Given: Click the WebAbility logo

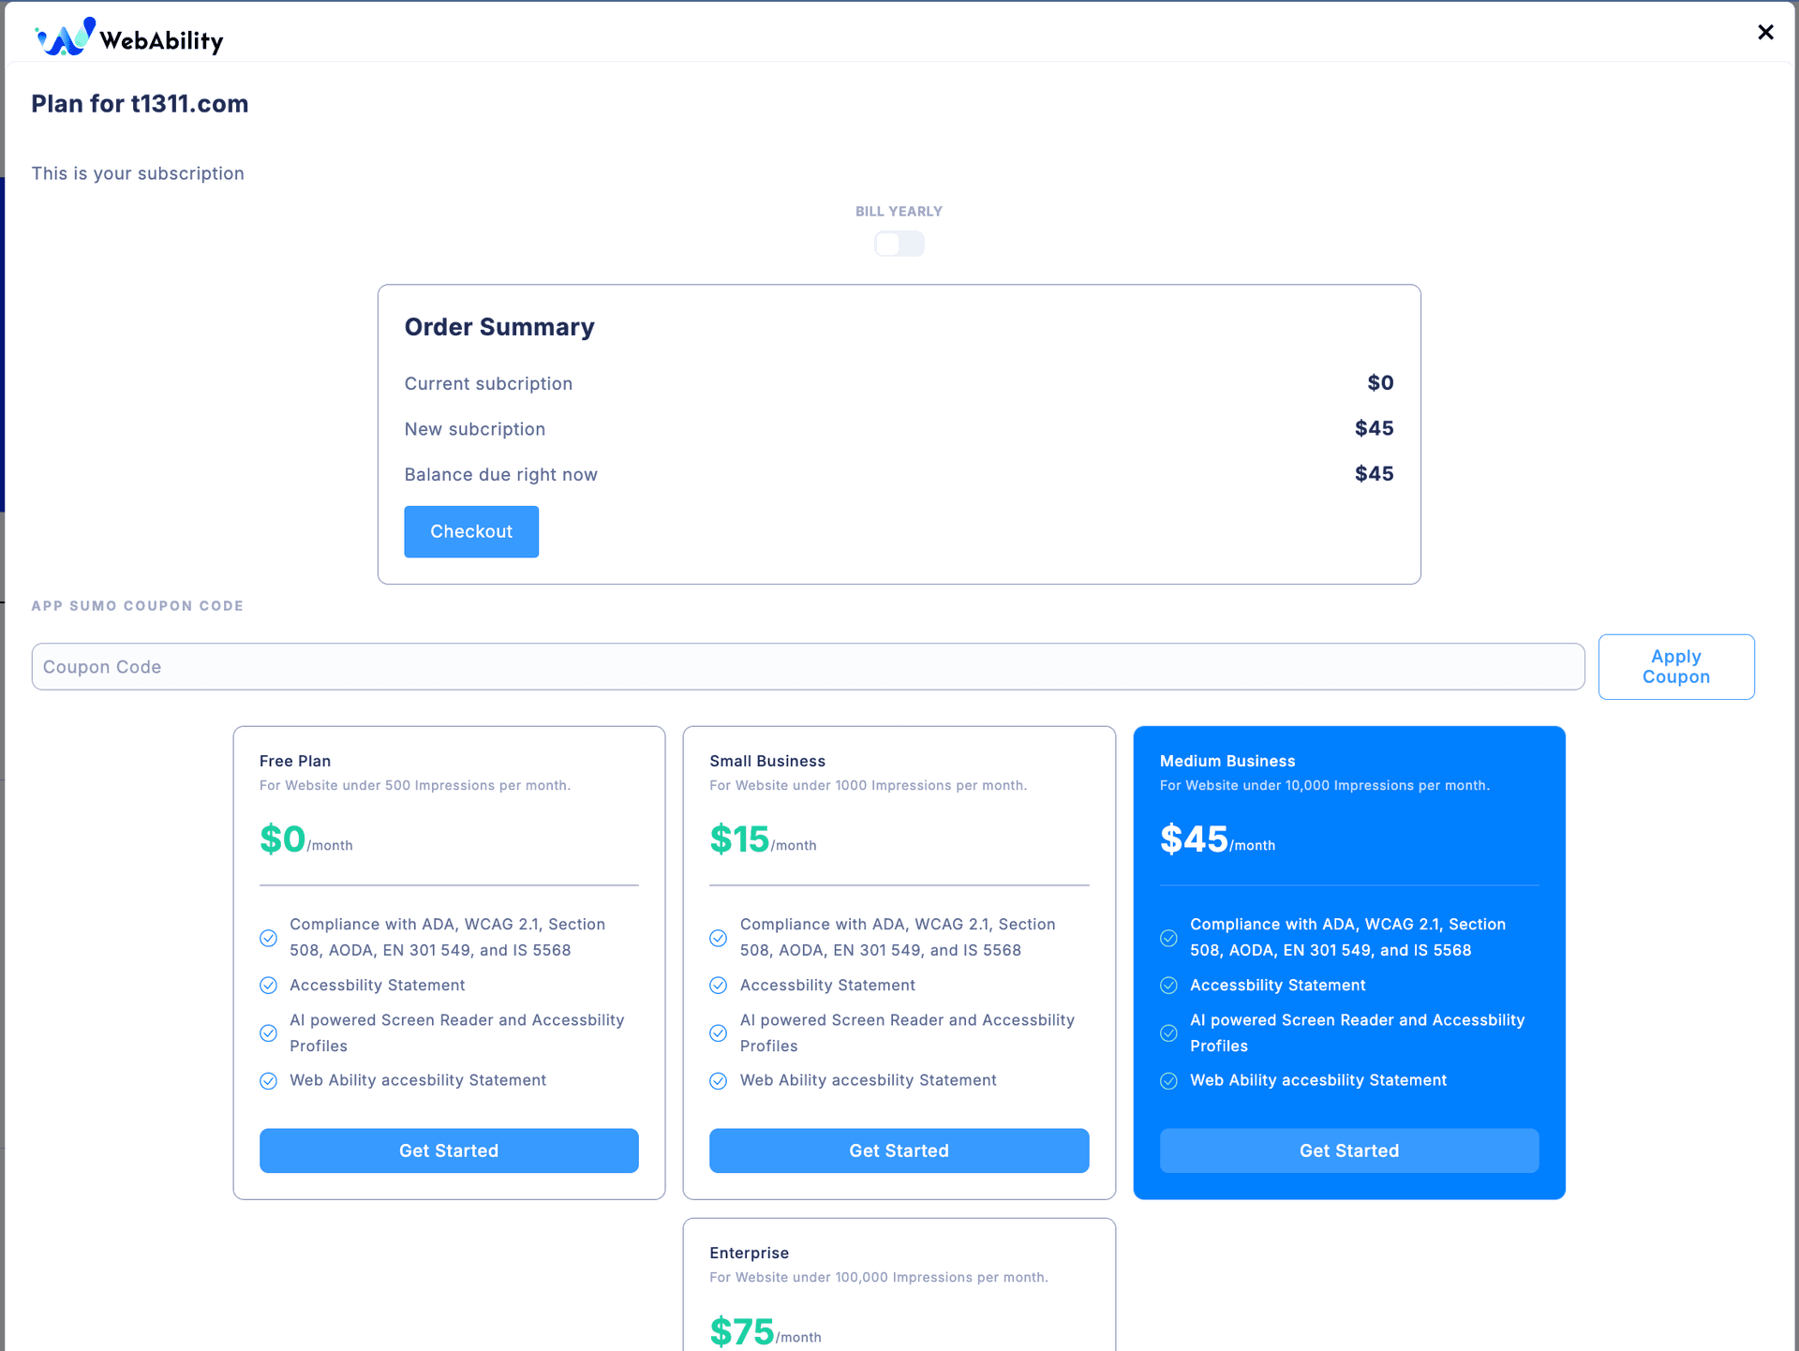Looking at the screenshot, I should coord(129,37).
